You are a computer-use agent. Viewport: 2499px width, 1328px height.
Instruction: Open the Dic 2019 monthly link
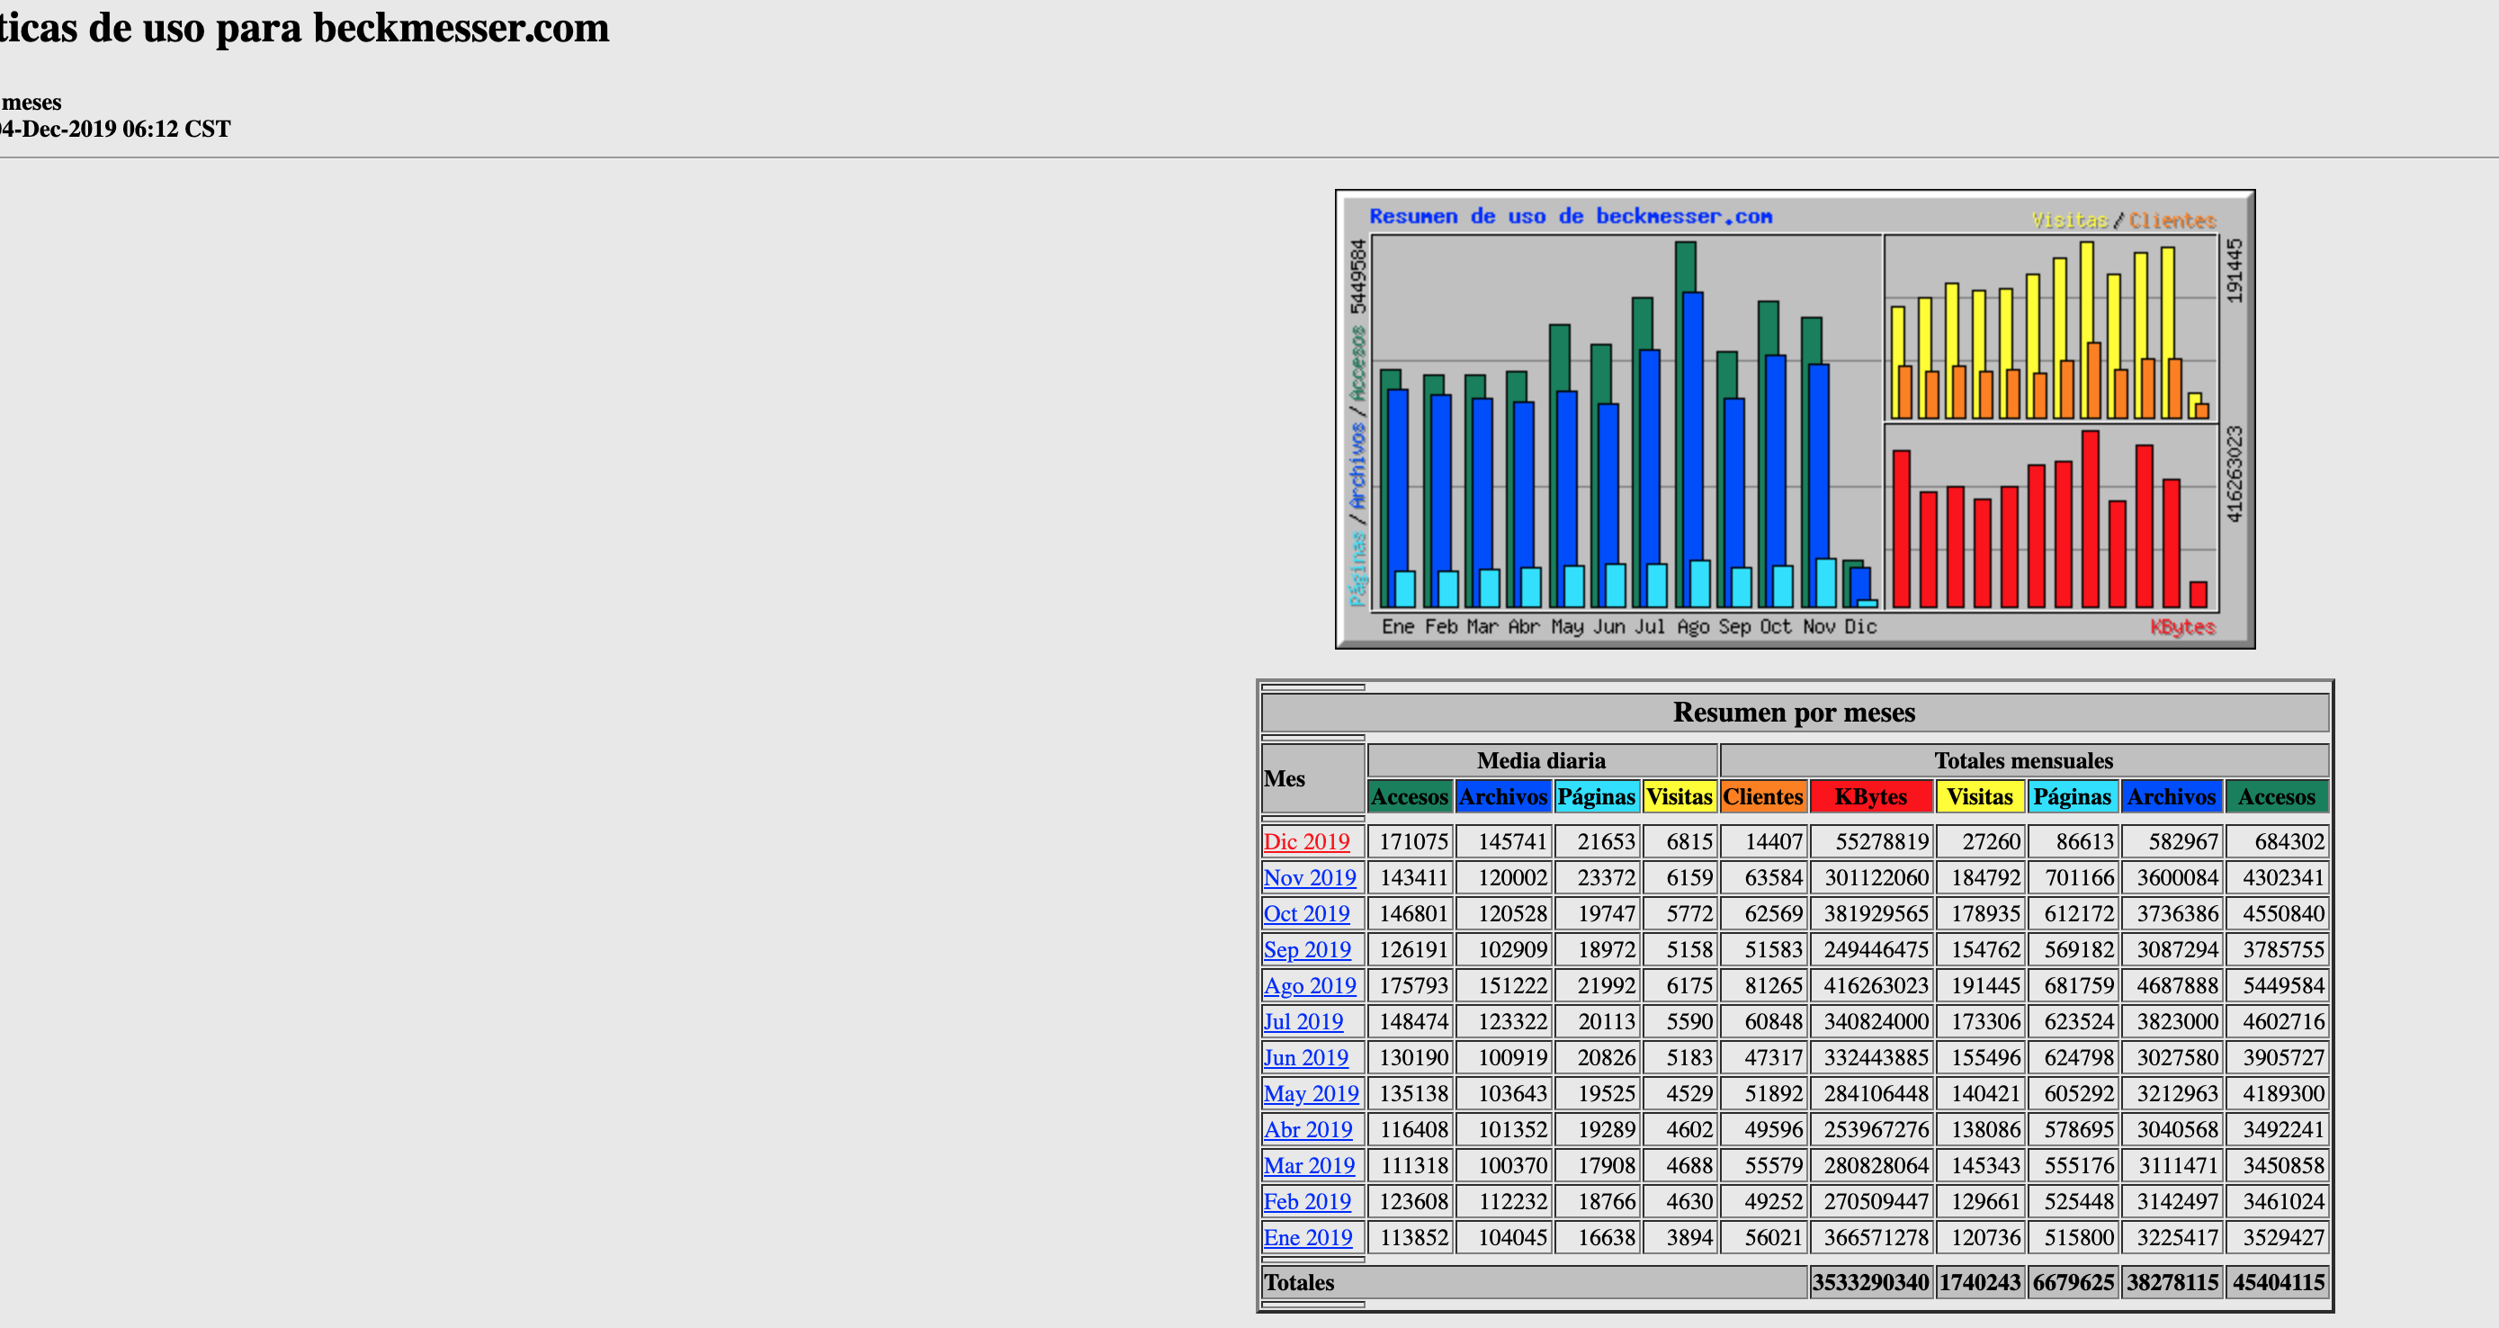coord(1306,842)
